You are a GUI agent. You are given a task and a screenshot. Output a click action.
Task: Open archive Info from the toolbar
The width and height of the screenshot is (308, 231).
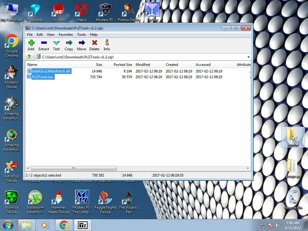[107, 45]
